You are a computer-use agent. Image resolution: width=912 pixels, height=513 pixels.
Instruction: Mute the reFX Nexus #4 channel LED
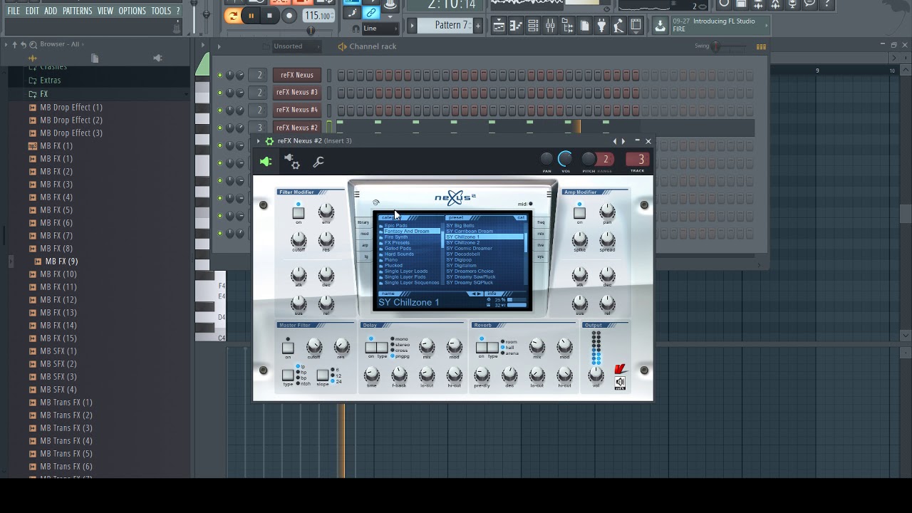[219, 110]
